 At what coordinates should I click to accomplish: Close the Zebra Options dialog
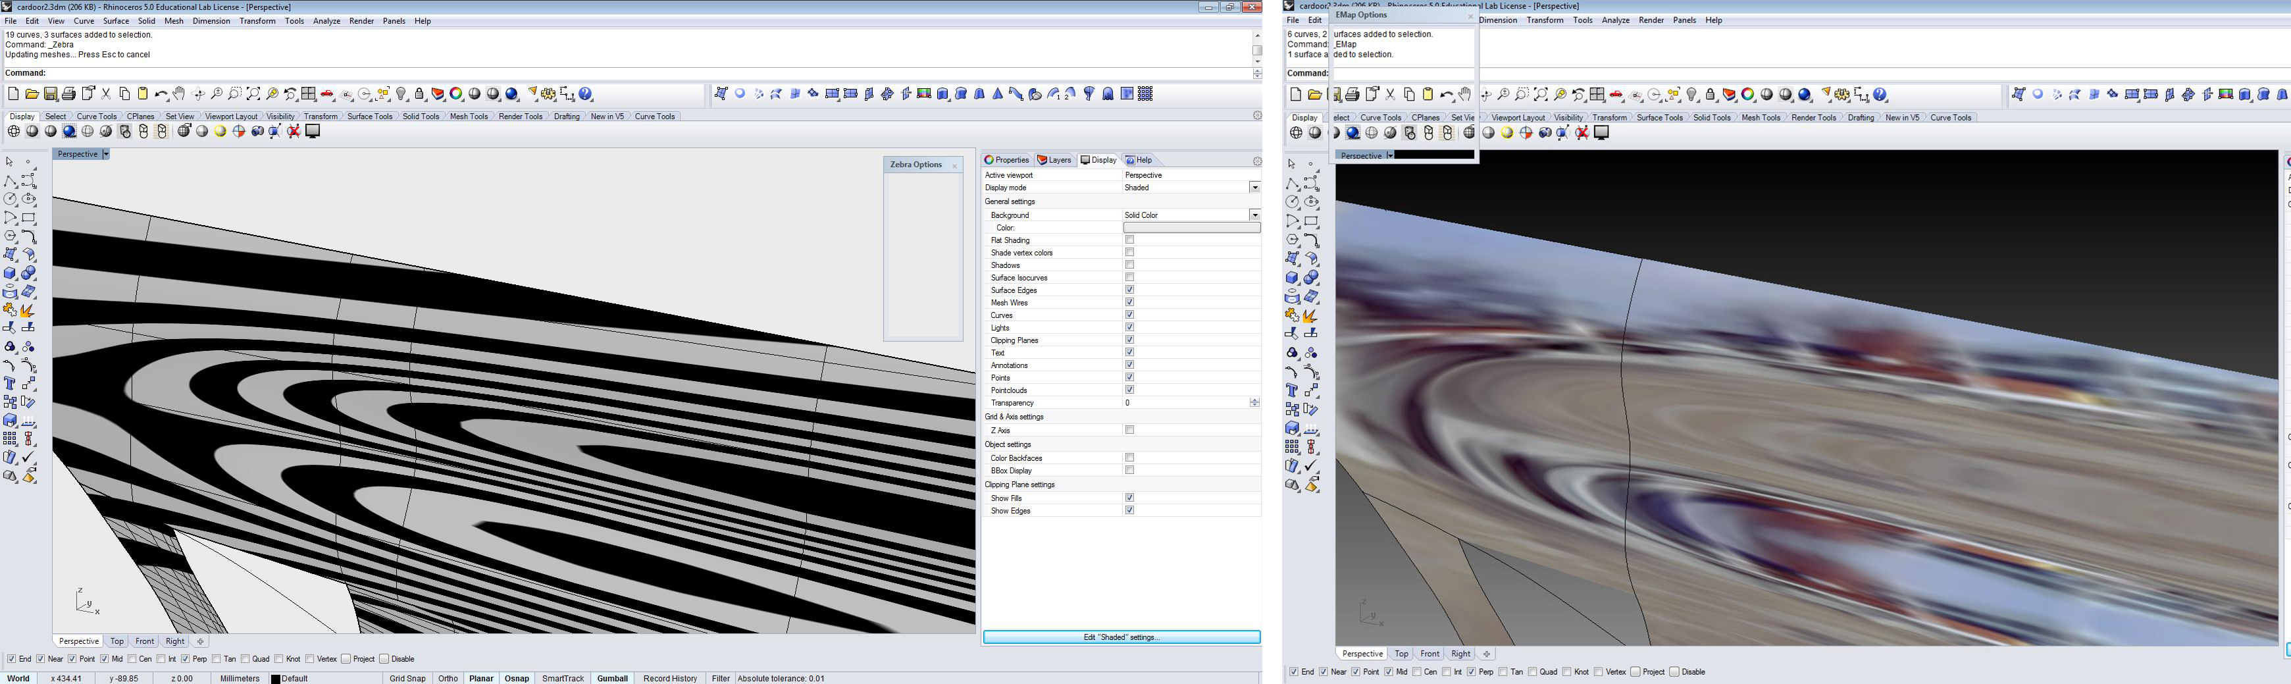954,165
